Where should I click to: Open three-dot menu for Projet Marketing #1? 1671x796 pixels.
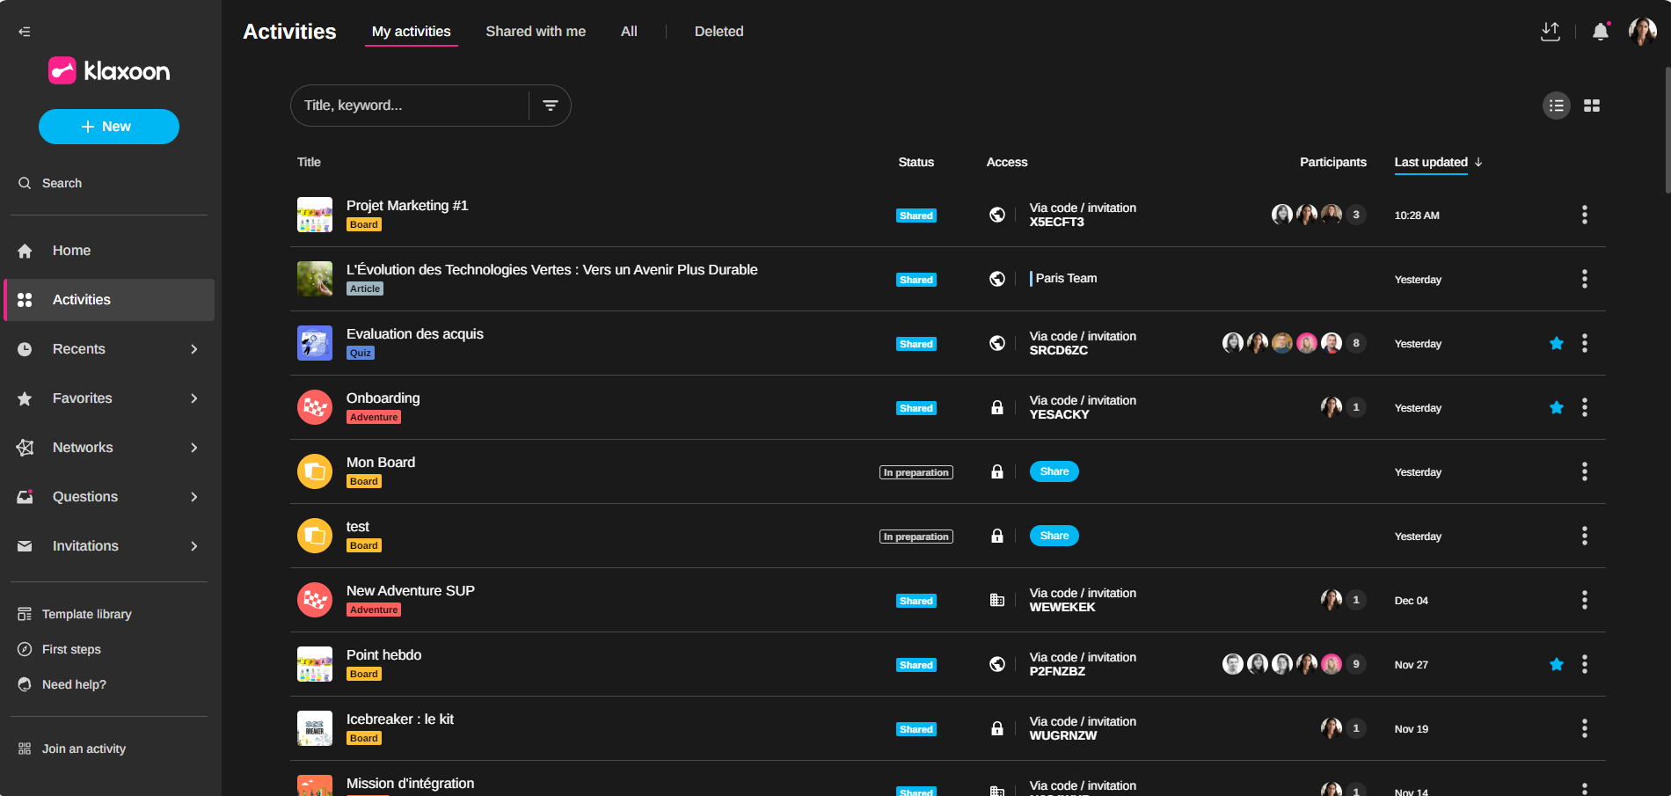[1584, 215]
